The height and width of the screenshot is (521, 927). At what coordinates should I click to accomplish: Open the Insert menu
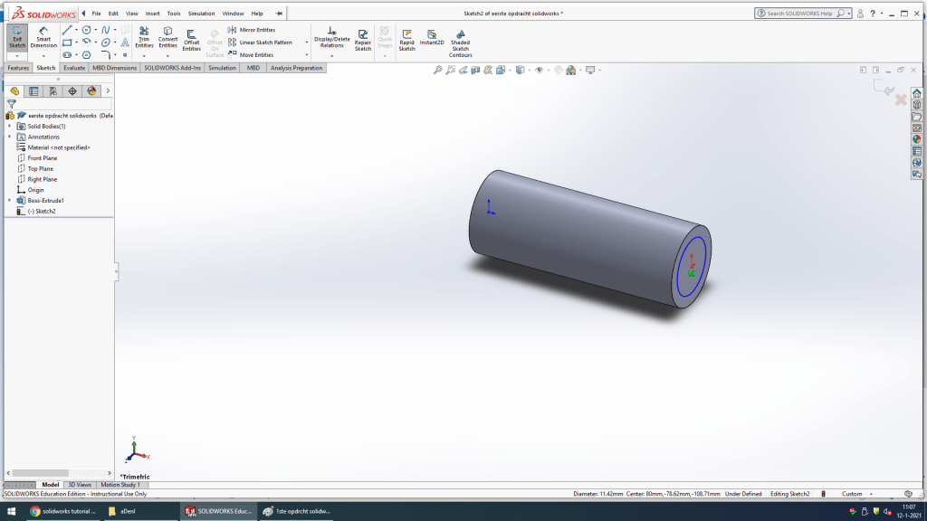pyautogui.click(x=152, y=14)
